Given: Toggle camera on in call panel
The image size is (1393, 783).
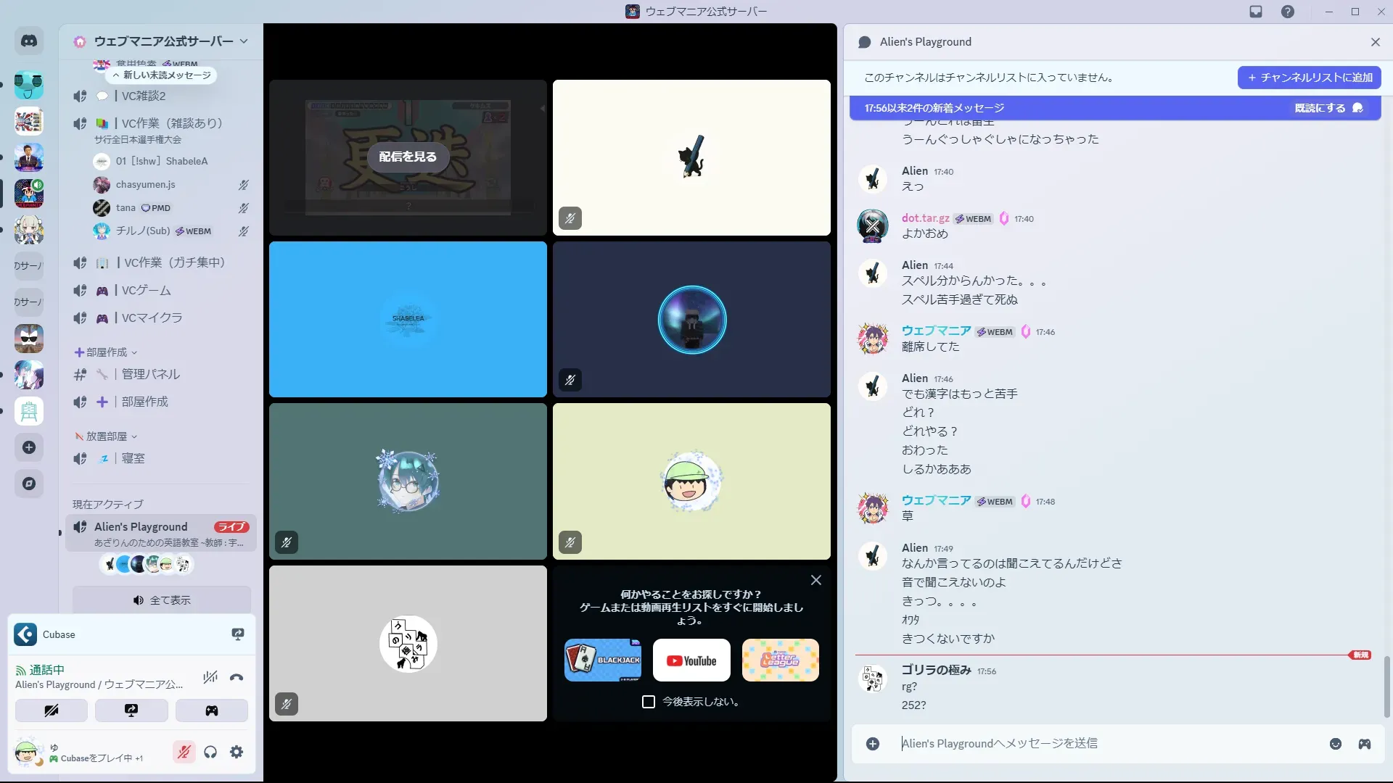Looking at the screenshot, I should click(x=52, y=710).
